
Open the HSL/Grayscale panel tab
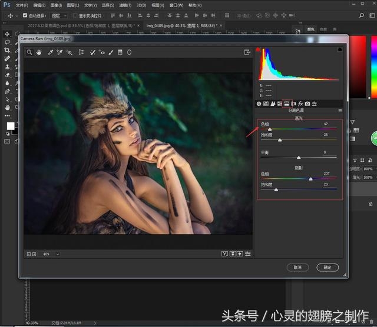coord(280,104)
